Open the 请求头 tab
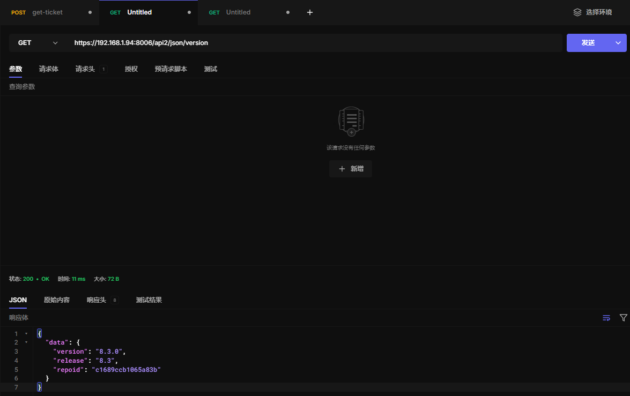630x396 pixels. (x=85, y=69)
